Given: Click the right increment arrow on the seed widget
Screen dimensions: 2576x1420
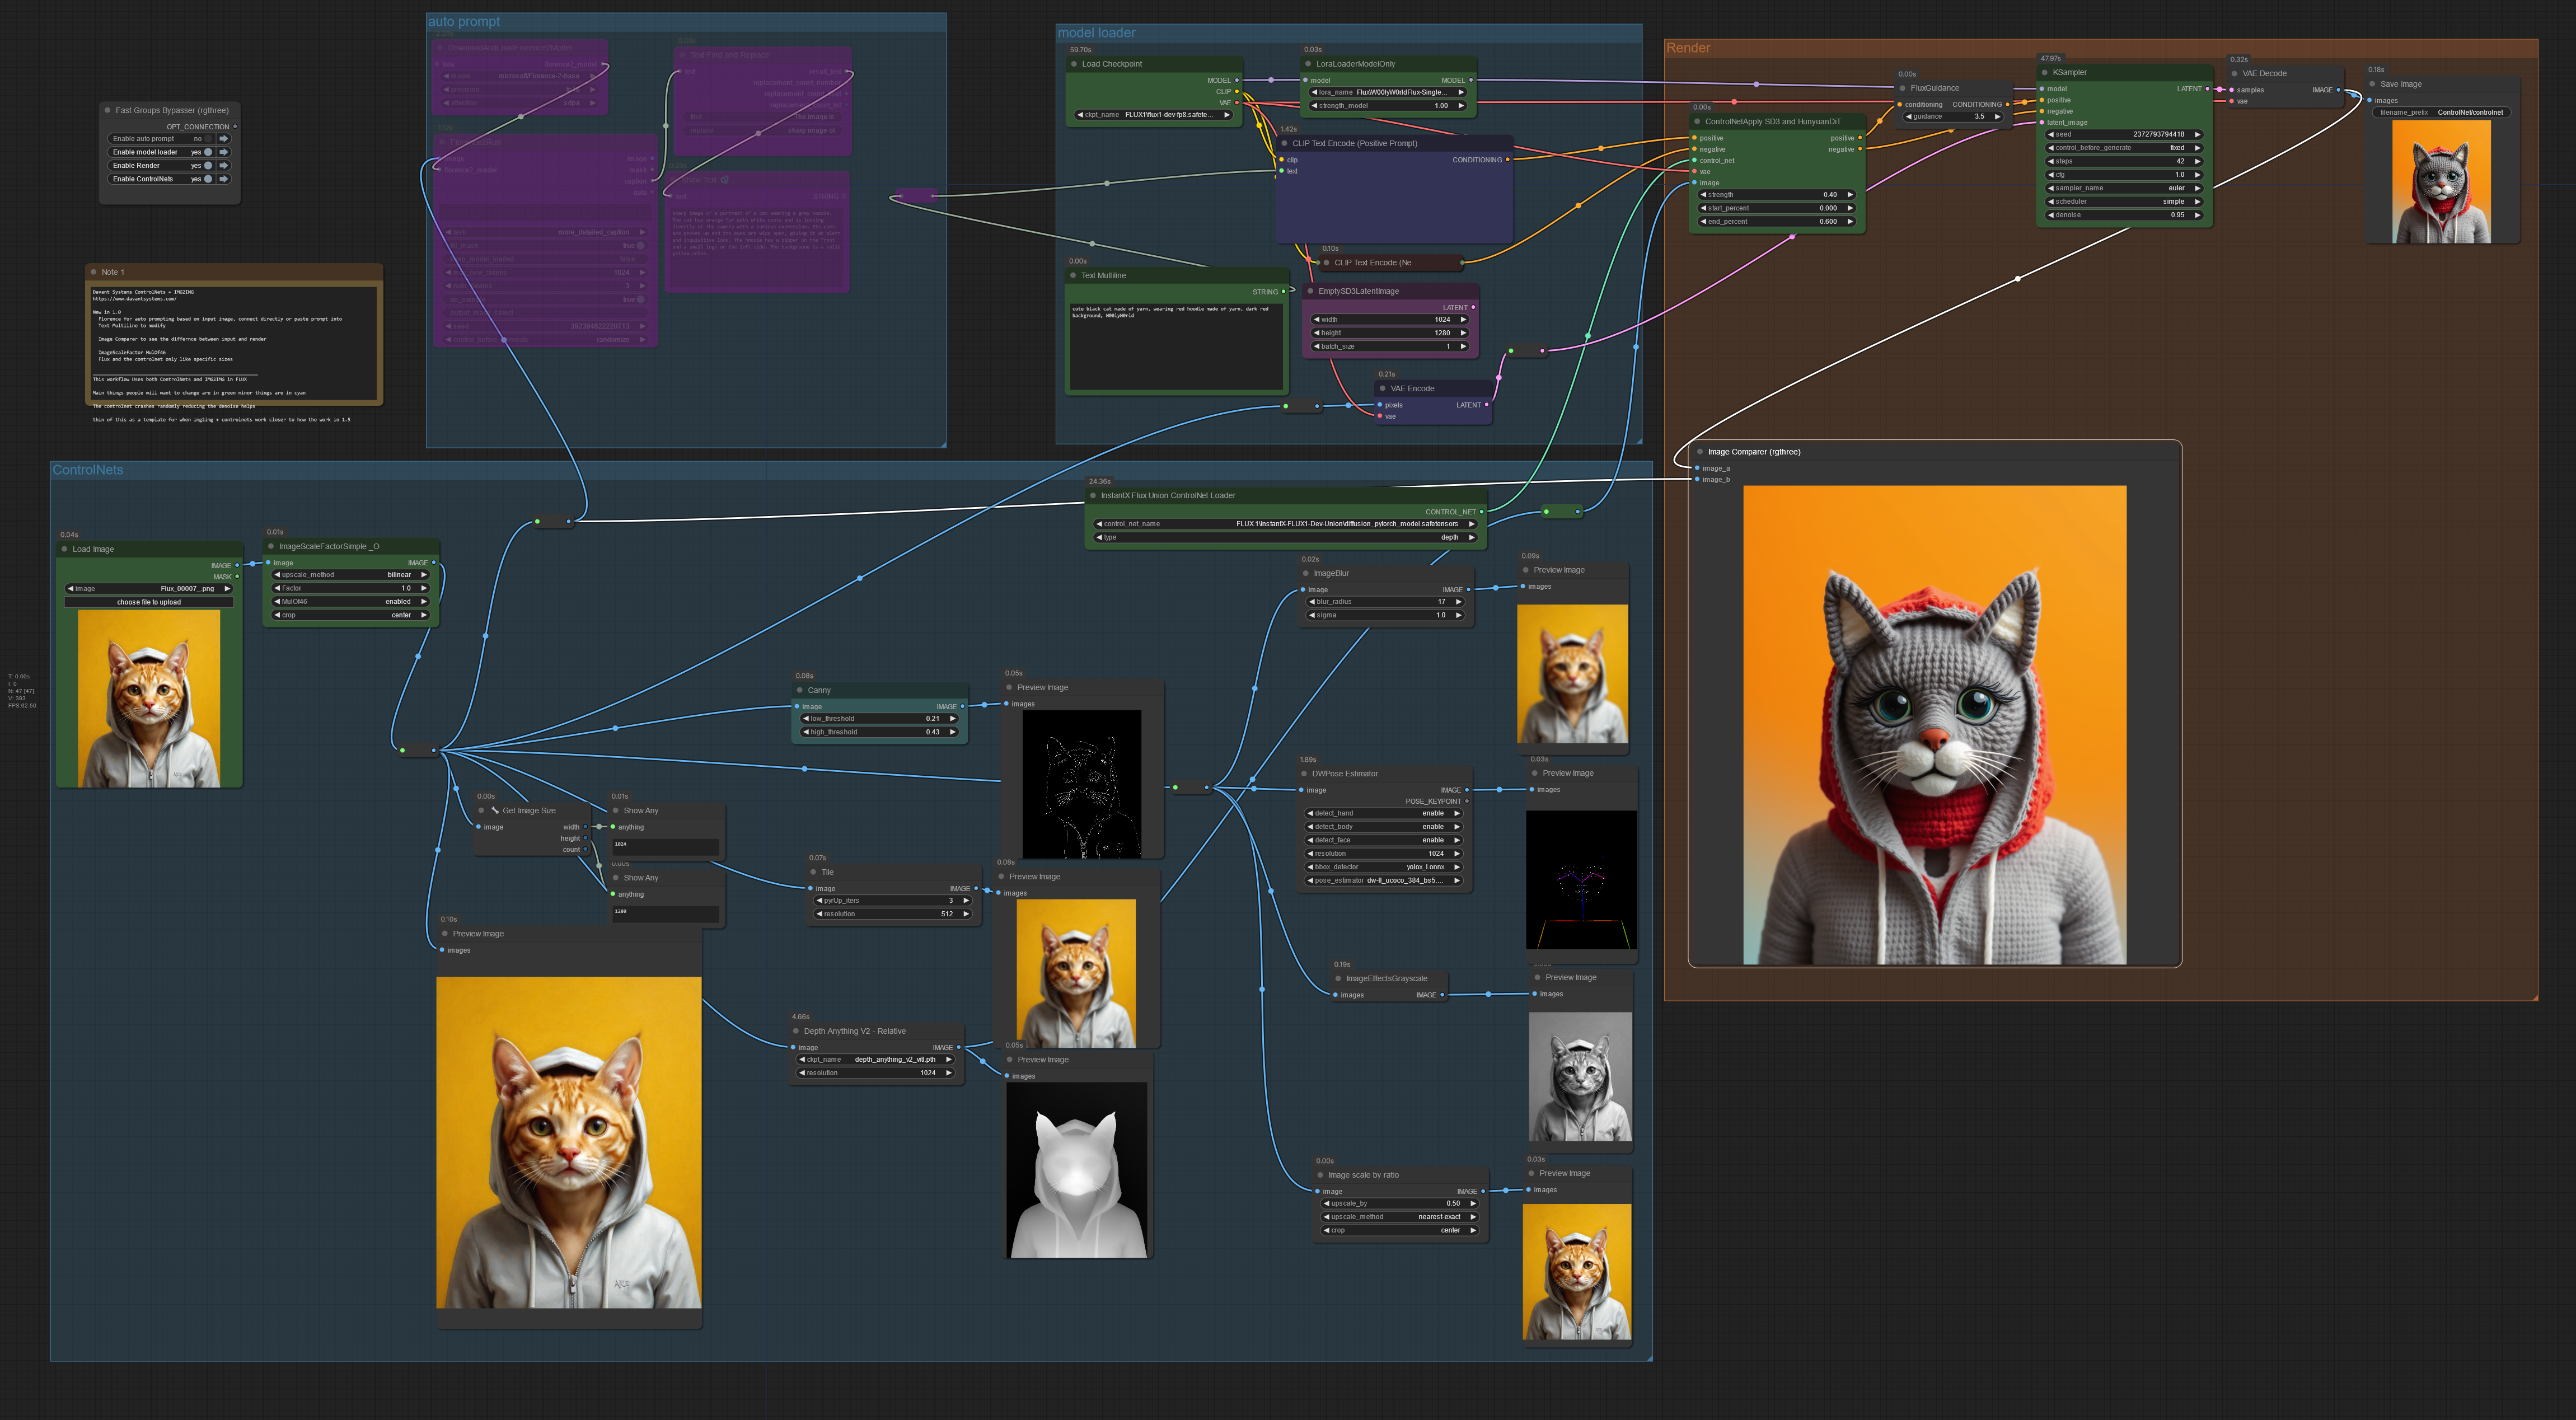Looking at the screenshot, I should pyautogui.click(x=2197, y=134).
